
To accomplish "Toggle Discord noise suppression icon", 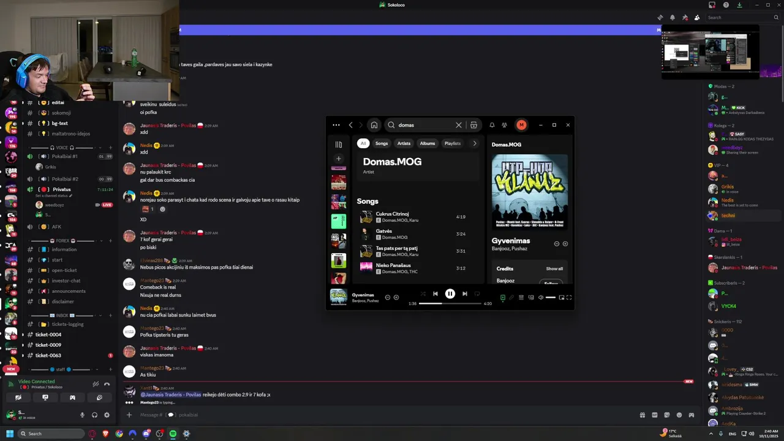I will [95, 384].
